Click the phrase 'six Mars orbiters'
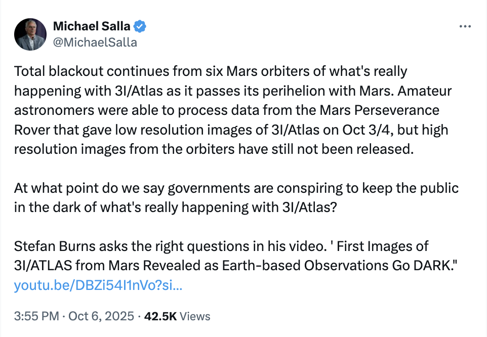 pos(218,72)
